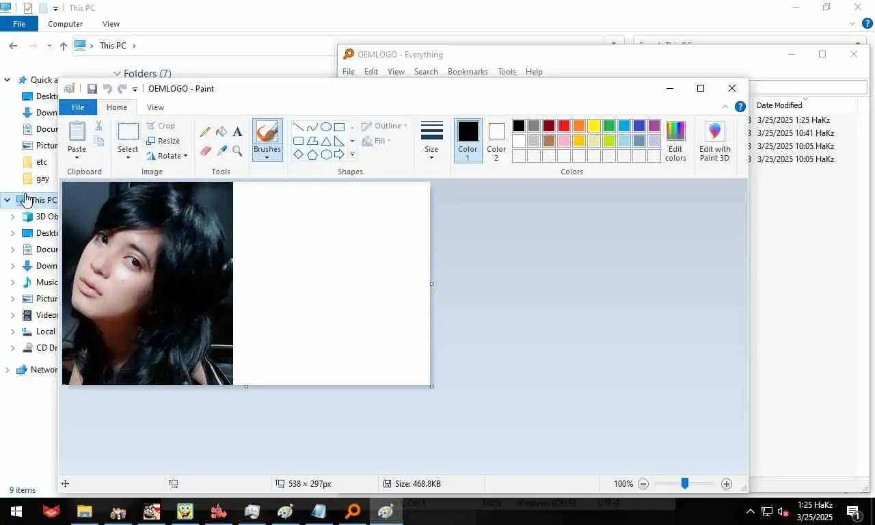The width and height of the screenshot is (875, 525).
Task: Choose the Rounded rectangle shape
Action: point(299,141)
